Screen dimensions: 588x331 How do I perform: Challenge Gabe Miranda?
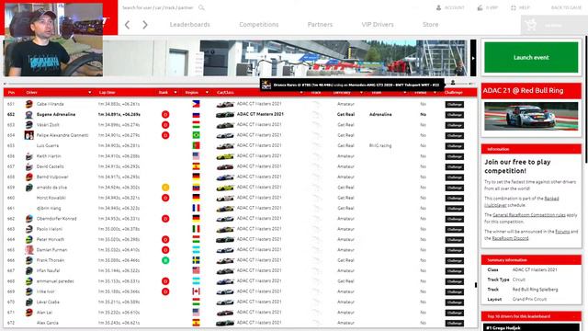pos(455,104)
